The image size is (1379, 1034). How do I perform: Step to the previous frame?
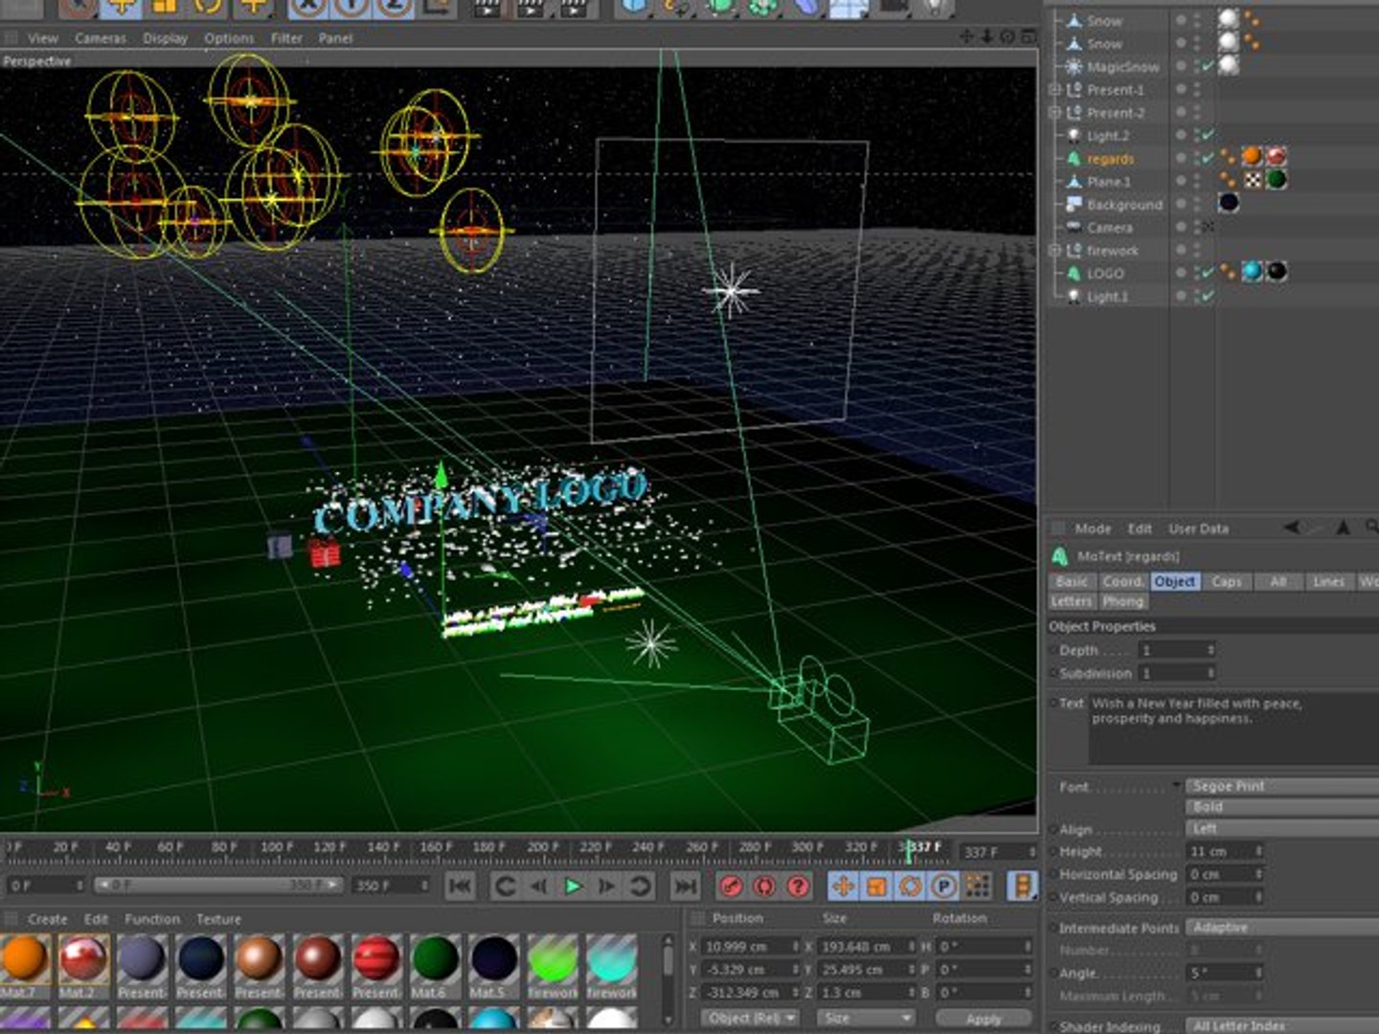[x=539, y=887]
